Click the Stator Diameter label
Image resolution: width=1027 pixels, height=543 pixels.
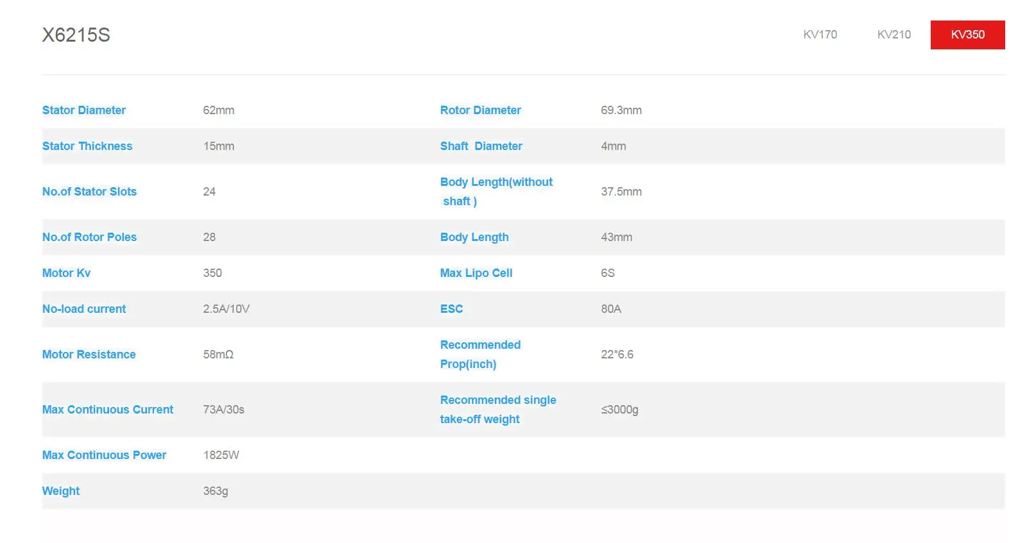click(84, 110)
